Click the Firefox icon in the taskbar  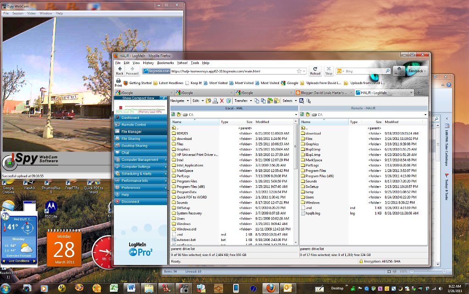[271, 288]
